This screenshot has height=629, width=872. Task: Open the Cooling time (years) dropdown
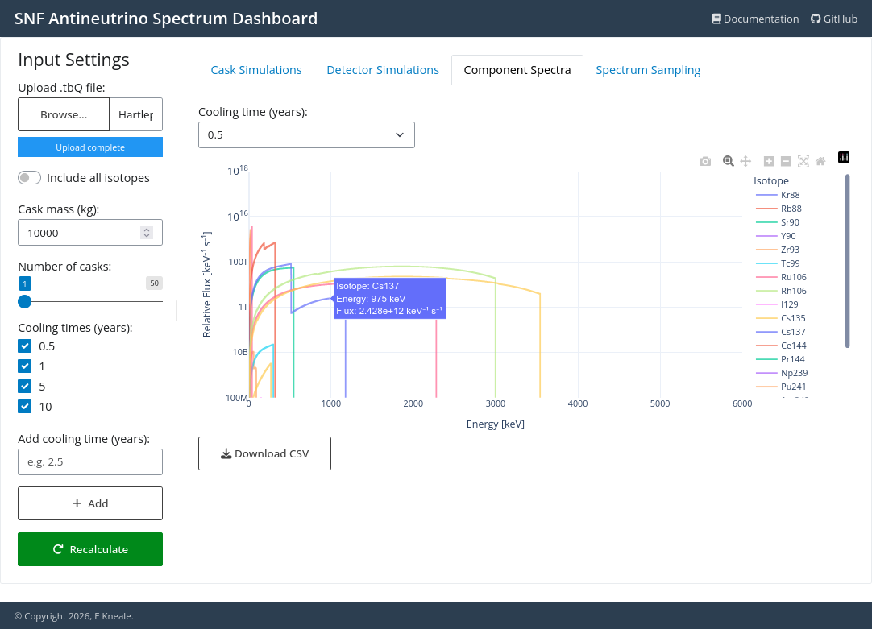306,135
